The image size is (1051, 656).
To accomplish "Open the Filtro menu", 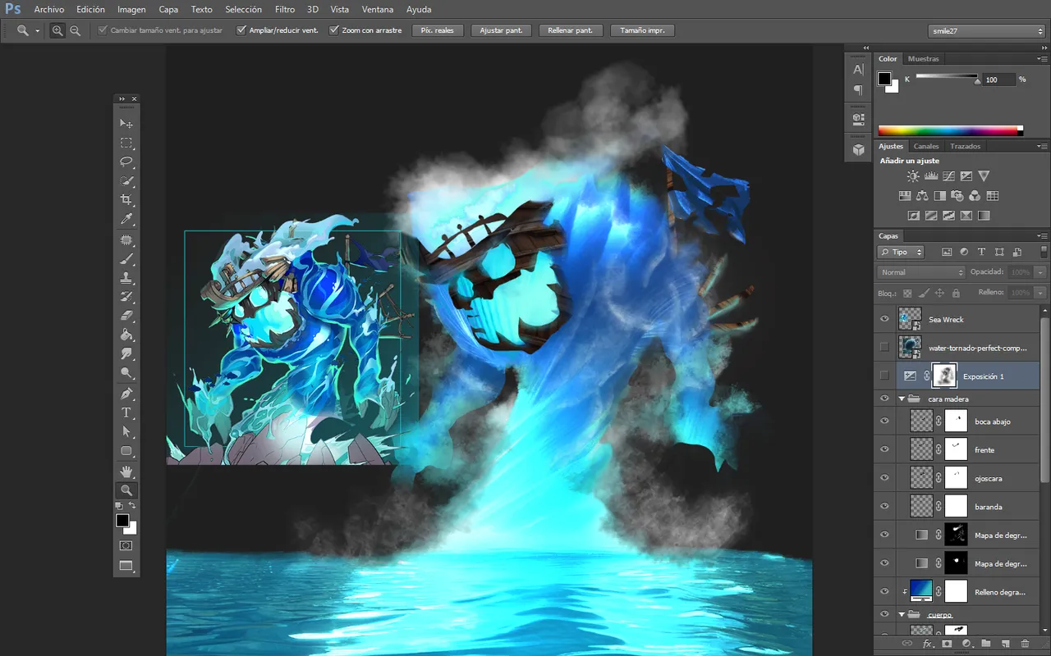I will pyautogui.click(x=285, y=10).
